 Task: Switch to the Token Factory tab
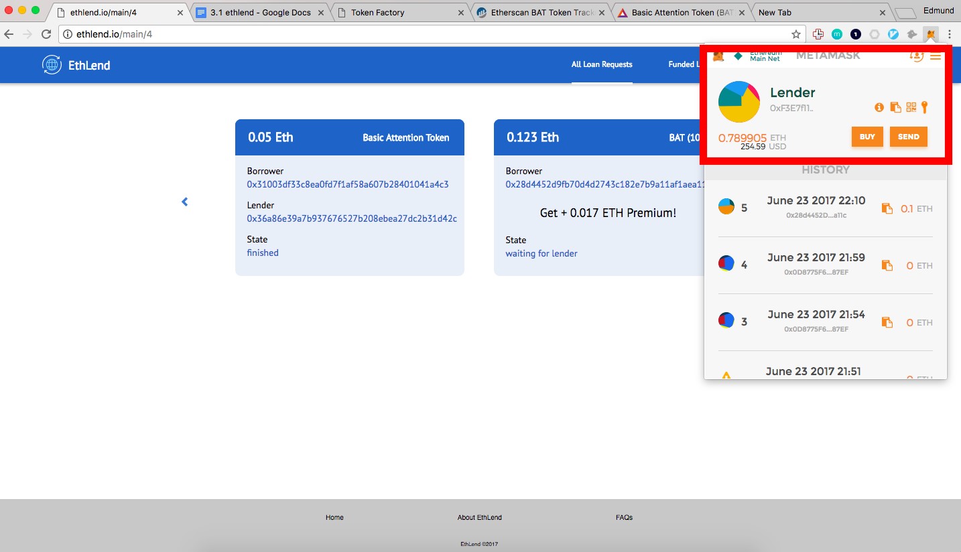point(401,12)
